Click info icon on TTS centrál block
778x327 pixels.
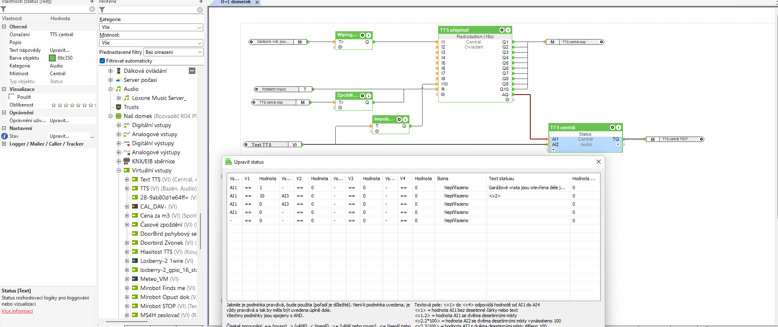618,128
